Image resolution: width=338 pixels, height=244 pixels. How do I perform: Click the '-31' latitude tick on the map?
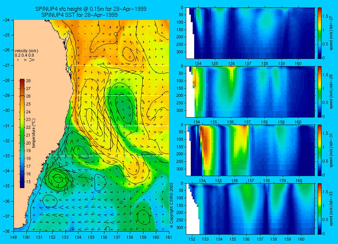6,126
